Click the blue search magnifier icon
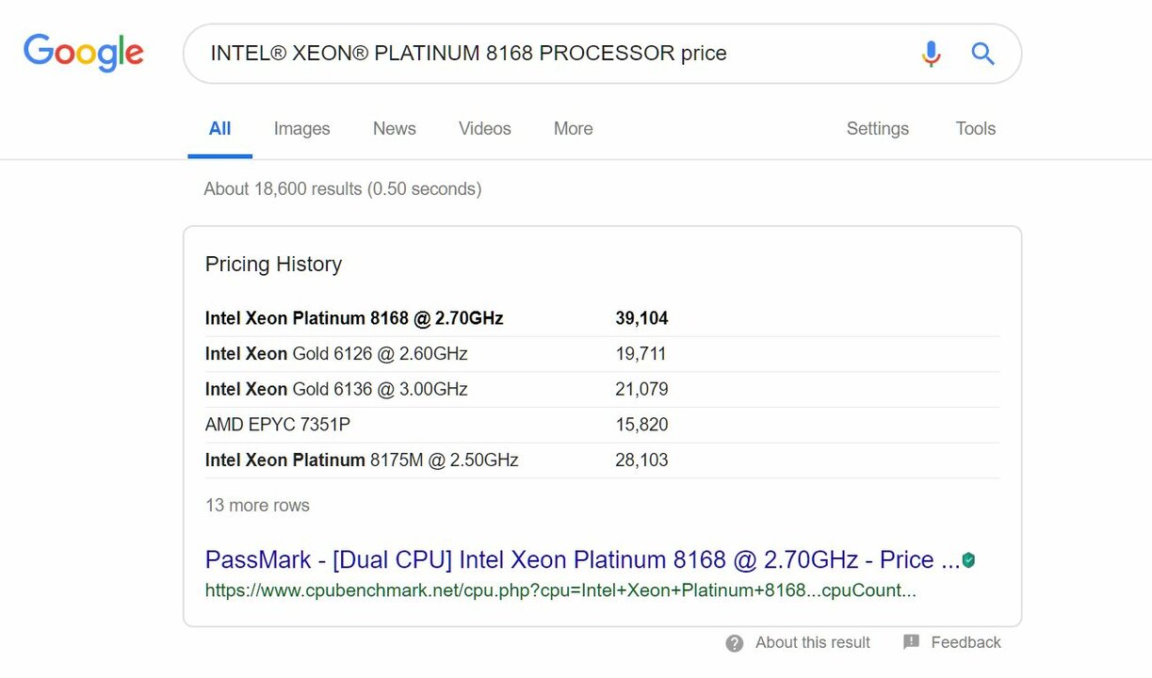Screen dimensions: 1152x678 point(982,54)
